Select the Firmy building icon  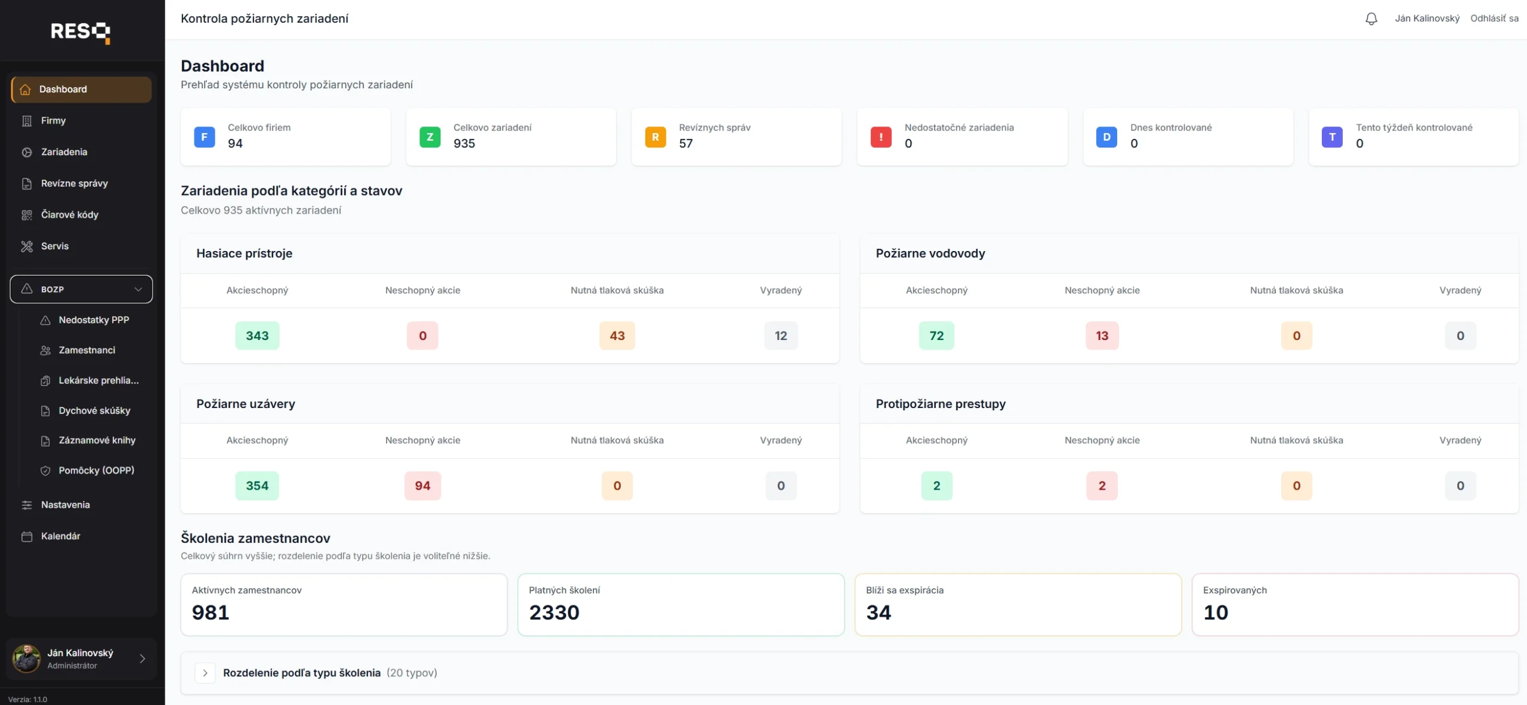point(27,120)
